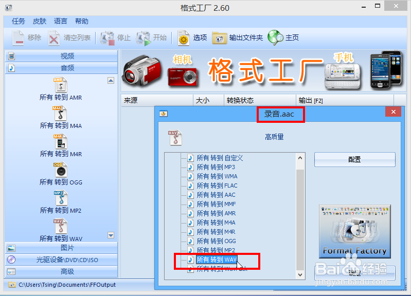Click the 大小 column header

point(209,100)
